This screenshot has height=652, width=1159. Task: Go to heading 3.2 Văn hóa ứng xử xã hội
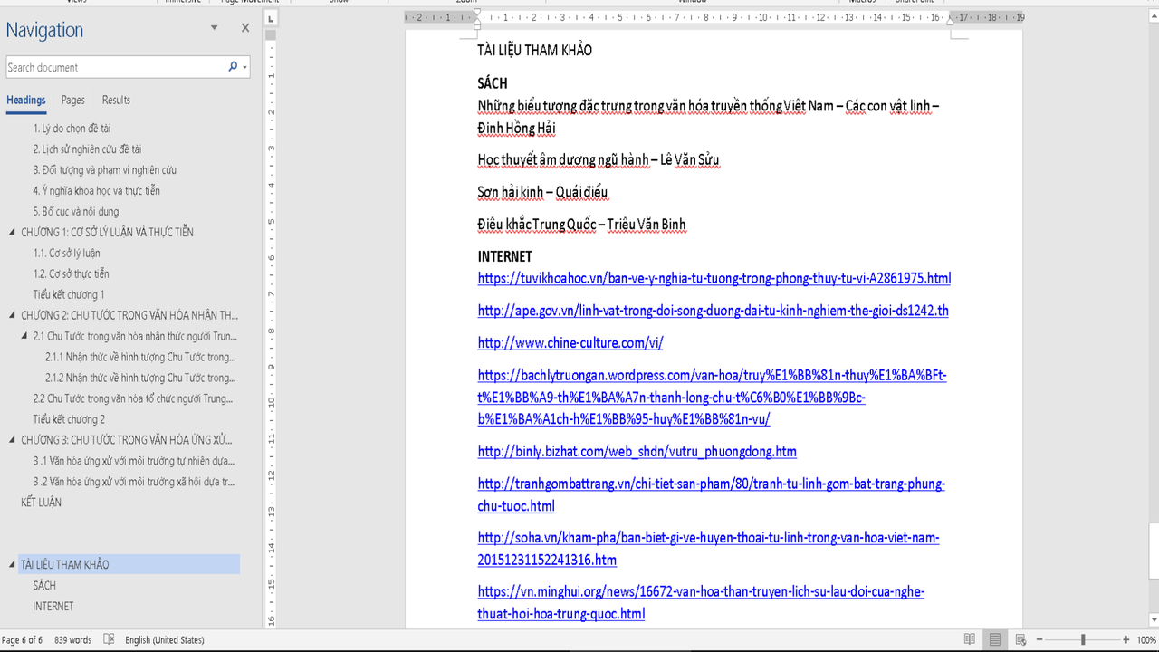point(133,482)
